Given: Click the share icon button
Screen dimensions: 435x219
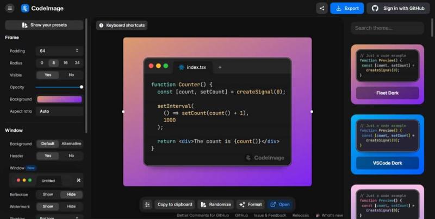Looking at the screenshot, I should coord(322,8).
